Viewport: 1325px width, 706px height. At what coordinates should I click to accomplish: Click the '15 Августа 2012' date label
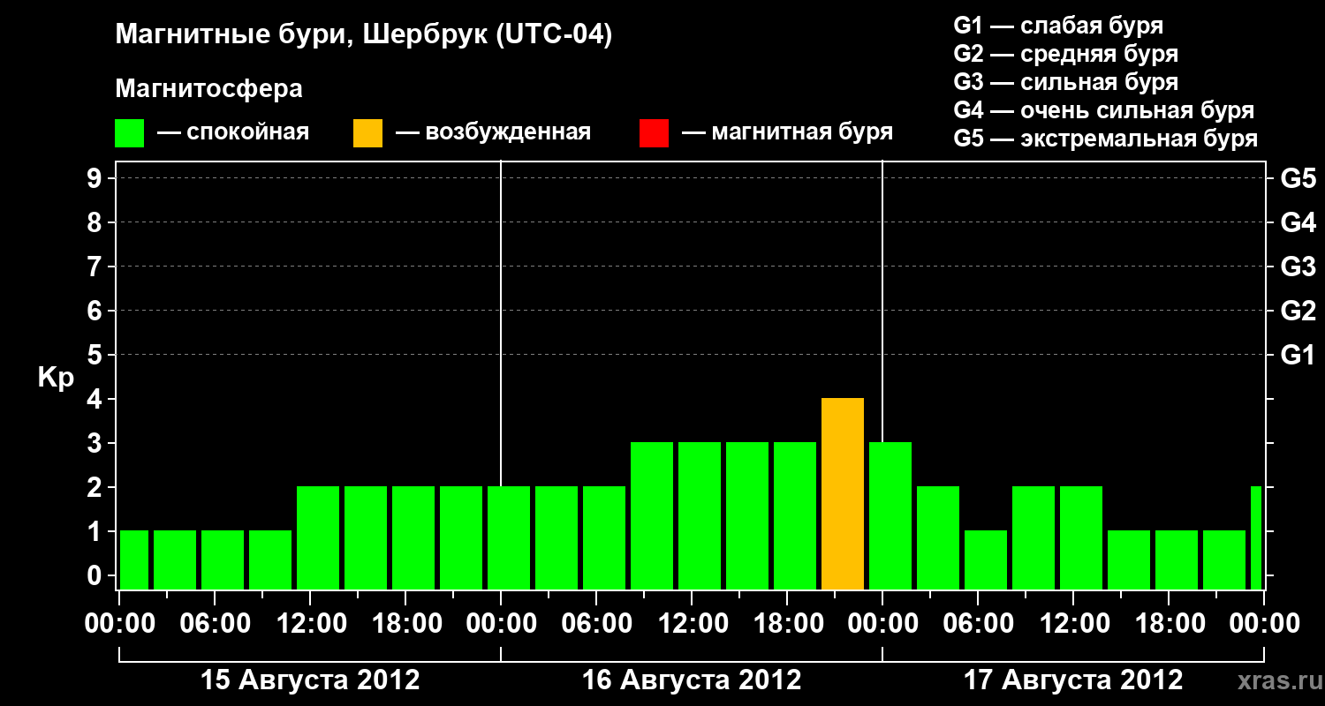310,680
